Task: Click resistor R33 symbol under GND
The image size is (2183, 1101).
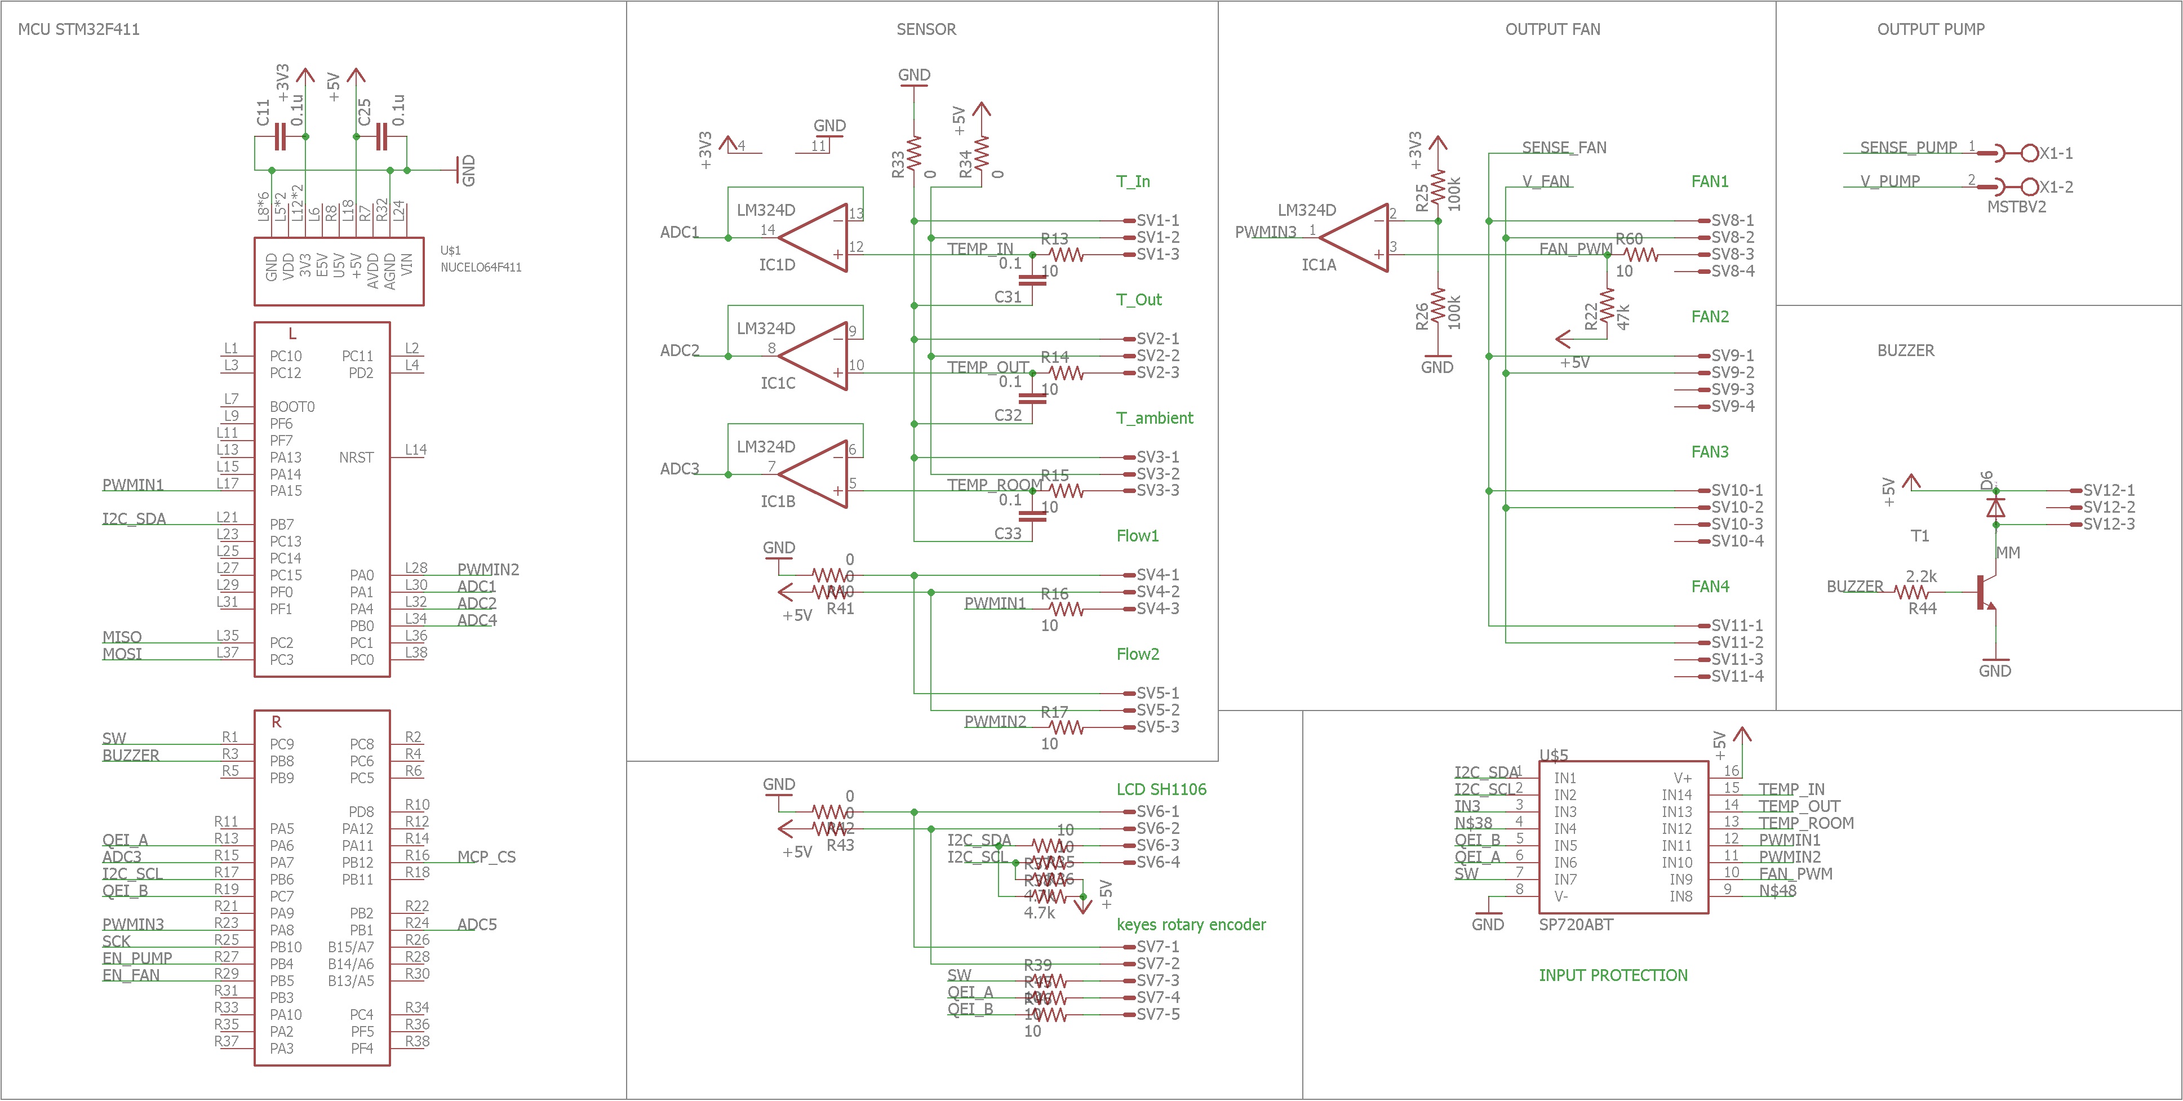Action: (913, 153)
